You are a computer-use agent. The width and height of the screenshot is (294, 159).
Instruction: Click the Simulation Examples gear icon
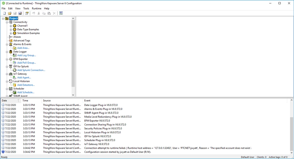pyautogui.click(x=15, y=33)
